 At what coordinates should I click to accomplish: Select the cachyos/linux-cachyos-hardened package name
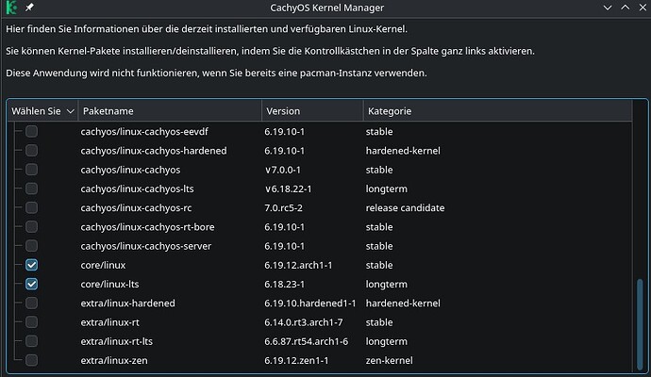point(154,151)
